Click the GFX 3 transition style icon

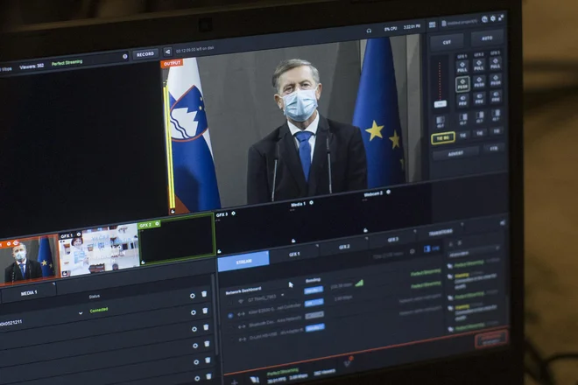coord(496,115)
